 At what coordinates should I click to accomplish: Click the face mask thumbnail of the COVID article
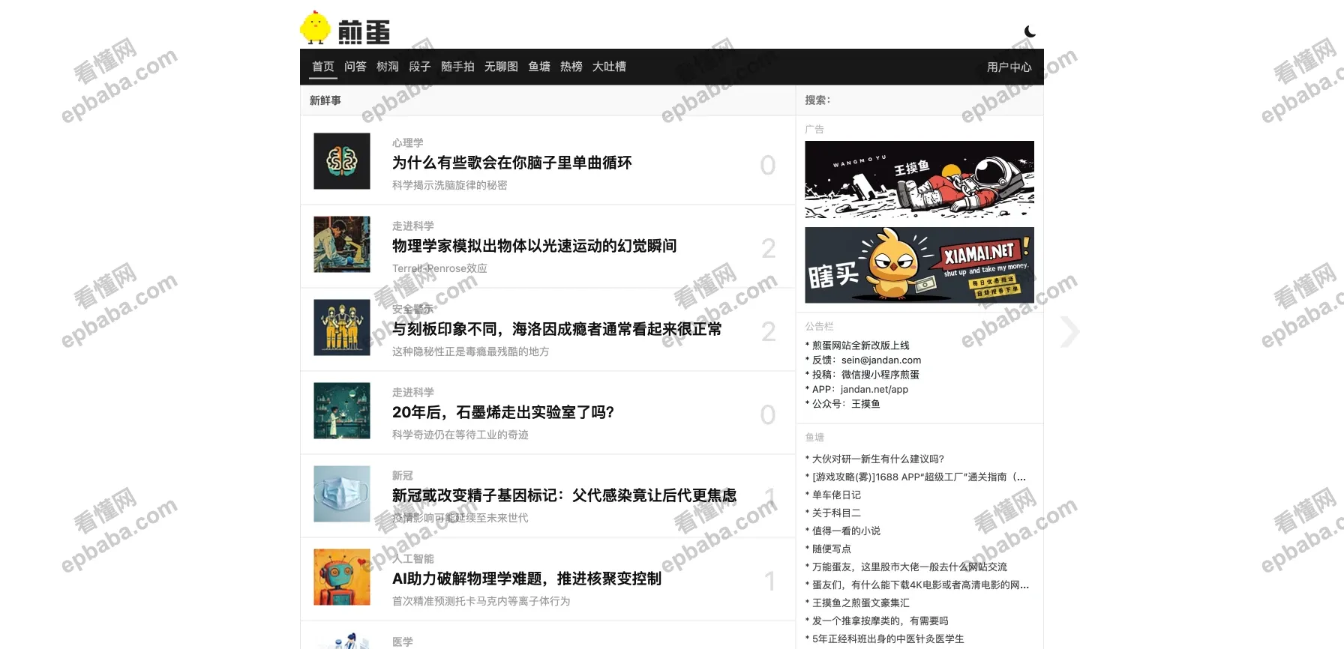pyautogui.click(x=342, y=494)
